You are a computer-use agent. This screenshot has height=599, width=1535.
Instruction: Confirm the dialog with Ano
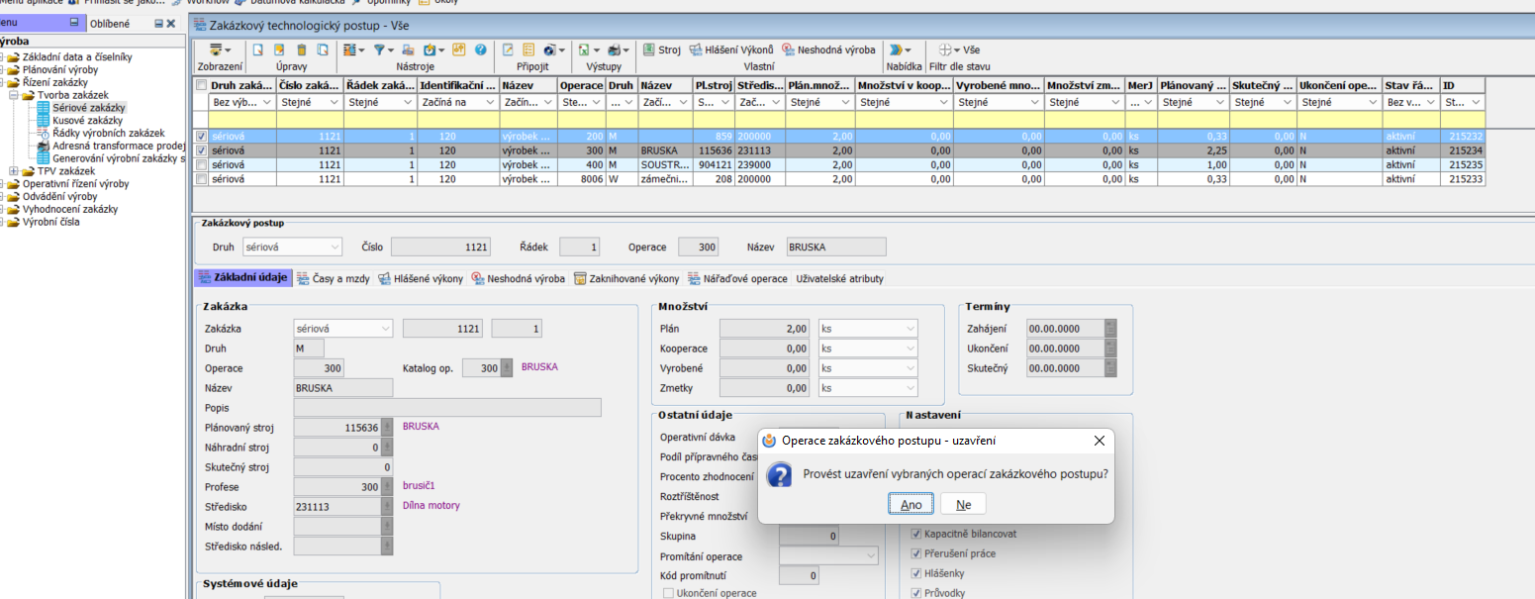click(x=911, y=504)
